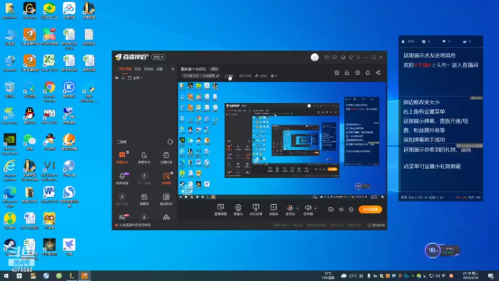Open the notification bell icon

click(x=367, y=72)
